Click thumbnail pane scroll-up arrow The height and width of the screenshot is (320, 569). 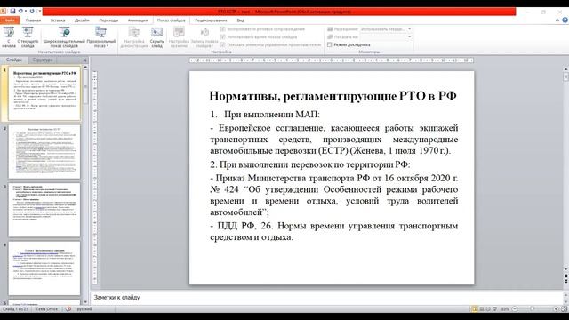tap(85, 68)
